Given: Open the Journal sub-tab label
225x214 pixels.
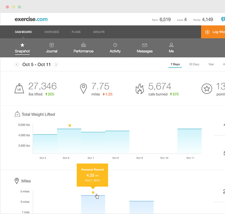Looking at the screenshot, I should click(52, 51).
